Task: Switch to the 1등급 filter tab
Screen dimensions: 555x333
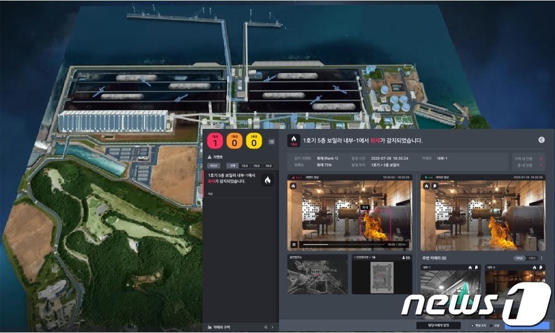Action: [x=244, y=165]
